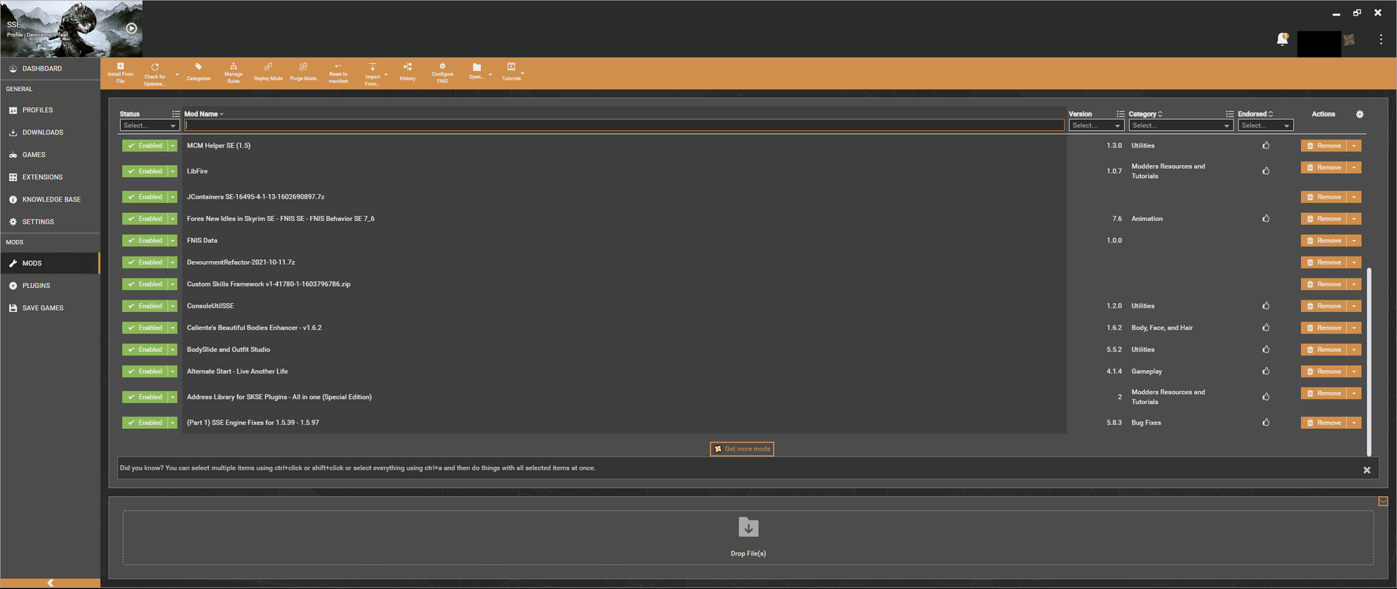Open the notifications bell icon
The height and width of the screenshot is (589, 1397).
(1282, 39)
